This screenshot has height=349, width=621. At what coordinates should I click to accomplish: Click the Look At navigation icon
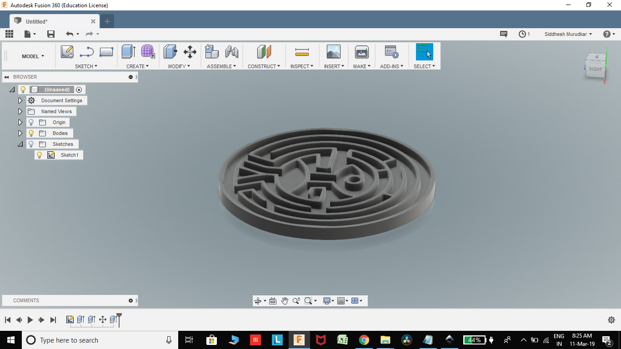point(273,301)
